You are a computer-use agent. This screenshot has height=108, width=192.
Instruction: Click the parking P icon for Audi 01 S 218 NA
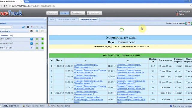31,39
